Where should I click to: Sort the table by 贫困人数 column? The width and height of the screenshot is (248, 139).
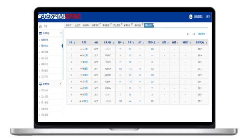(114, 43)
